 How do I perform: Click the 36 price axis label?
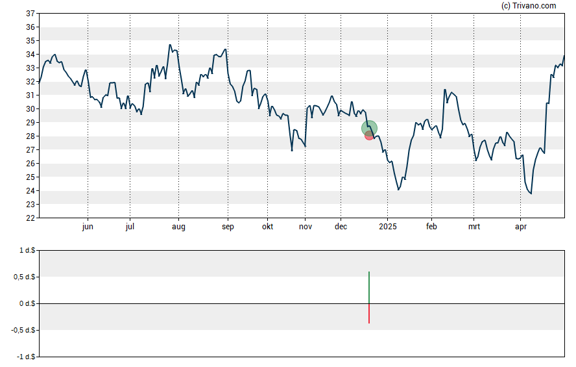(x=30, y=27)
